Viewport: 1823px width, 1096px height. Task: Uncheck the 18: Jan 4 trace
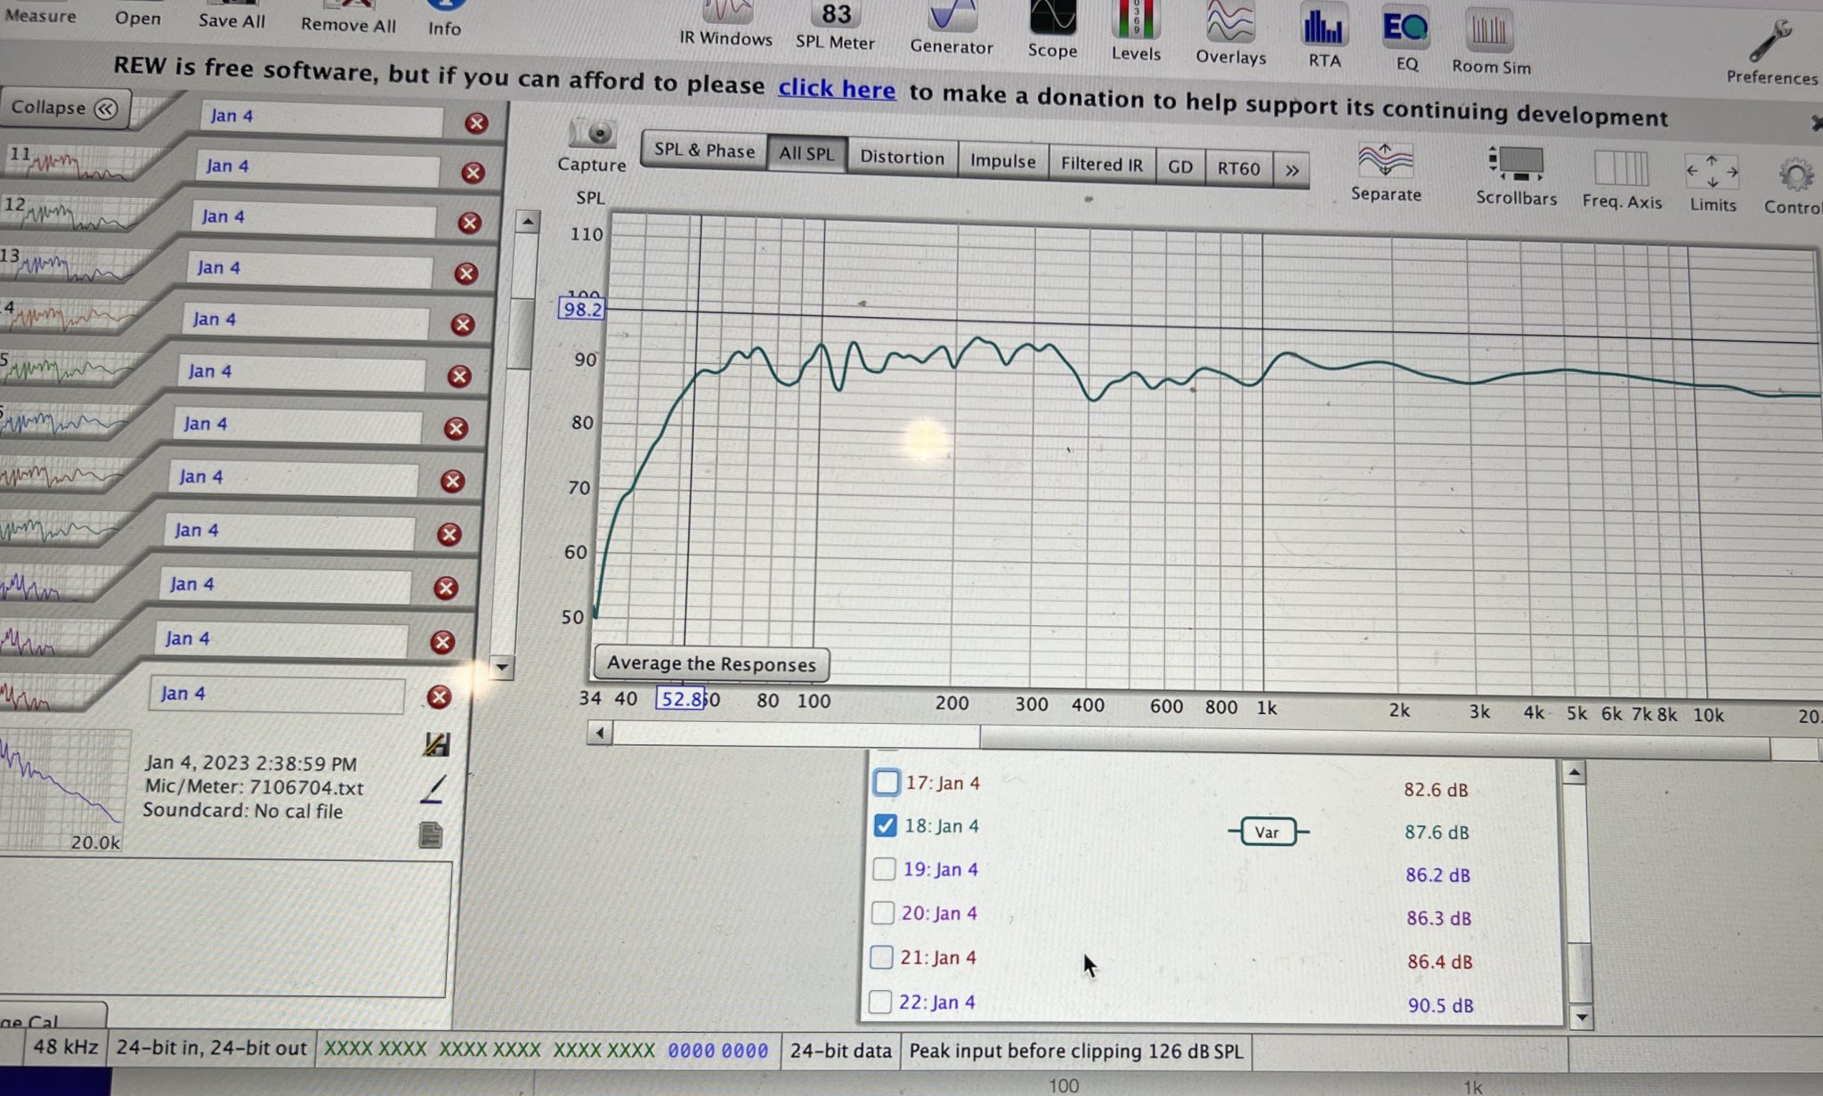(x=885, y=825)
